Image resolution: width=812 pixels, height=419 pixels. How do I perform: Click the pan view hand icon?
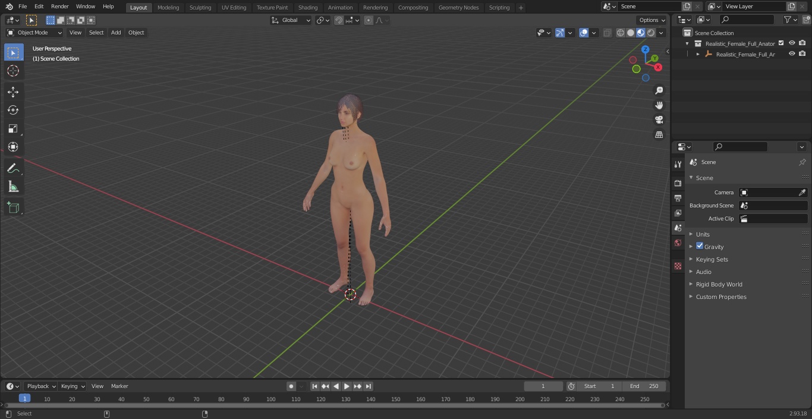point(659,105)
